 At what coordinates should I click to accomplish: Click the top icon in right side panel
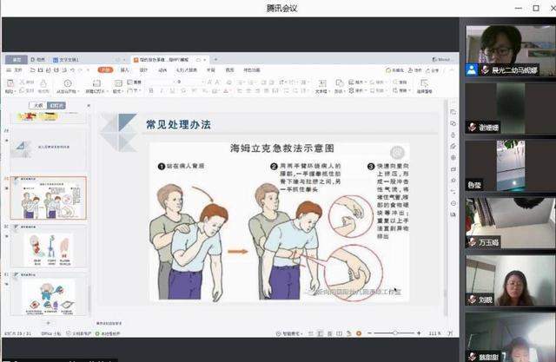tap(453, 112)
